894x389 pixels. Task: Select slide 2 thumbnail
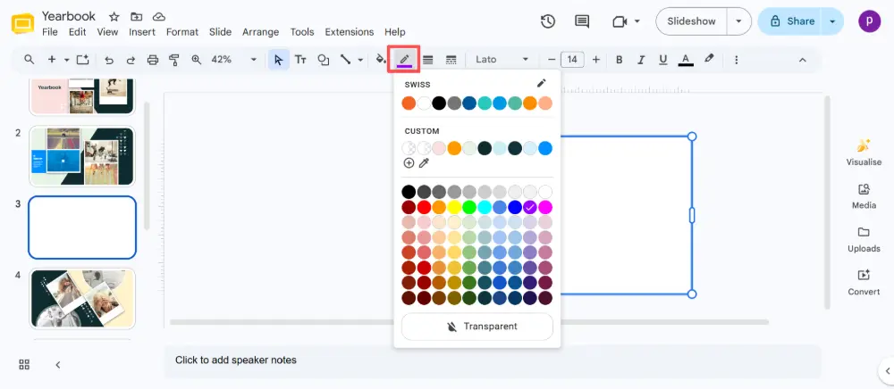pos(82,156)
